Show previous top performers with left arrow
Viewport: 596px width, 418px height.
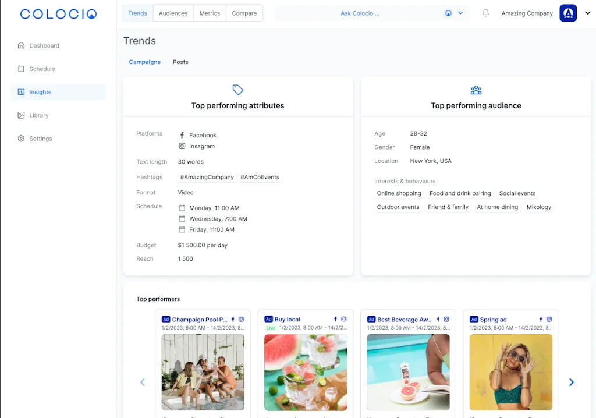click(x=142, y=382)
